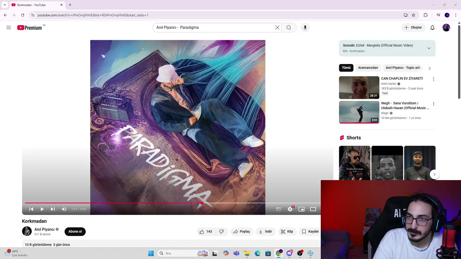
Task: Expand the Sonraki mix playlist panel
Action: point(429,48)
